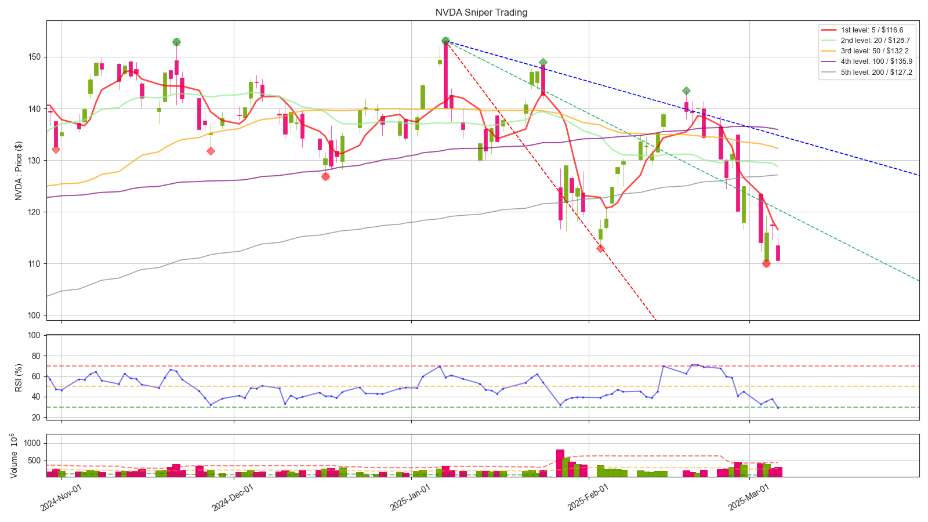Click the red diamond marker near $113 in early February

pyautogui.click(x=600, y=248)
